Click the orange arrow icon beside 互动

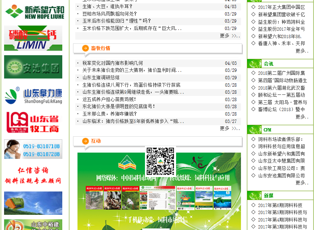[x=86, y=141]
